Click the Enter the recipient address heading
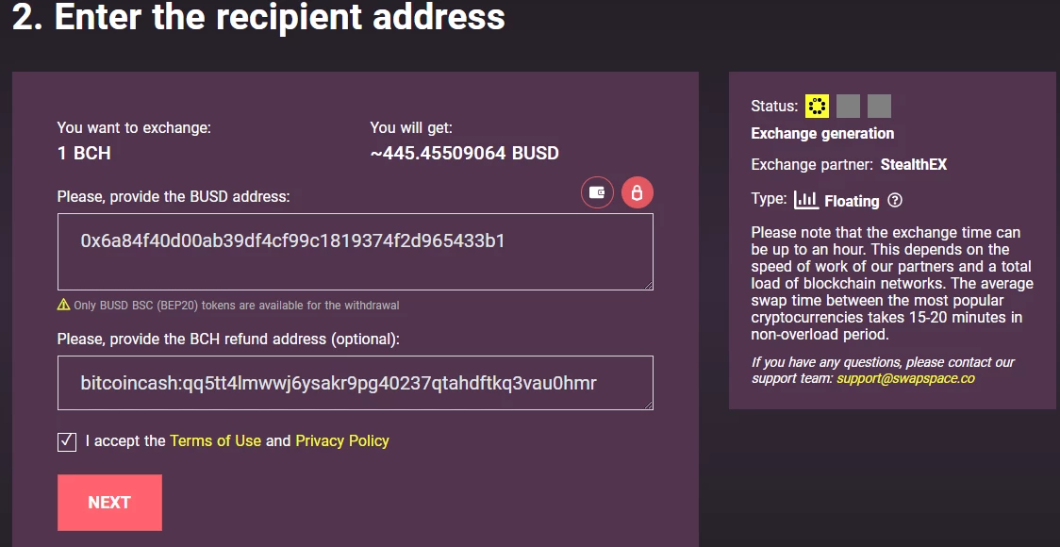1060x547 pixels. coord(259,16)
